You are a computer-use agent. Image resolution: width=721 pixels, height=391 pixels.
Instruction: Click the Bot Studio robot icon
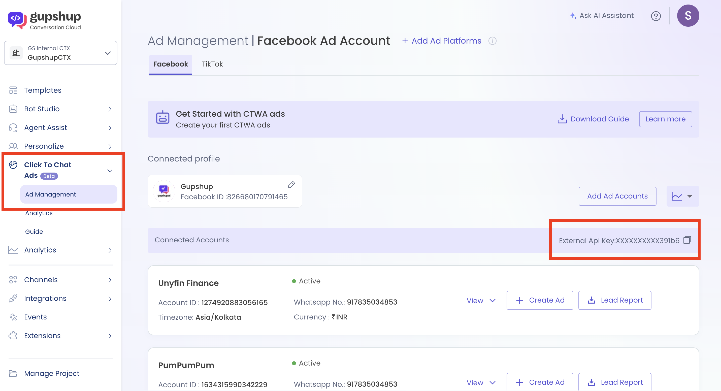click(13, 109)
